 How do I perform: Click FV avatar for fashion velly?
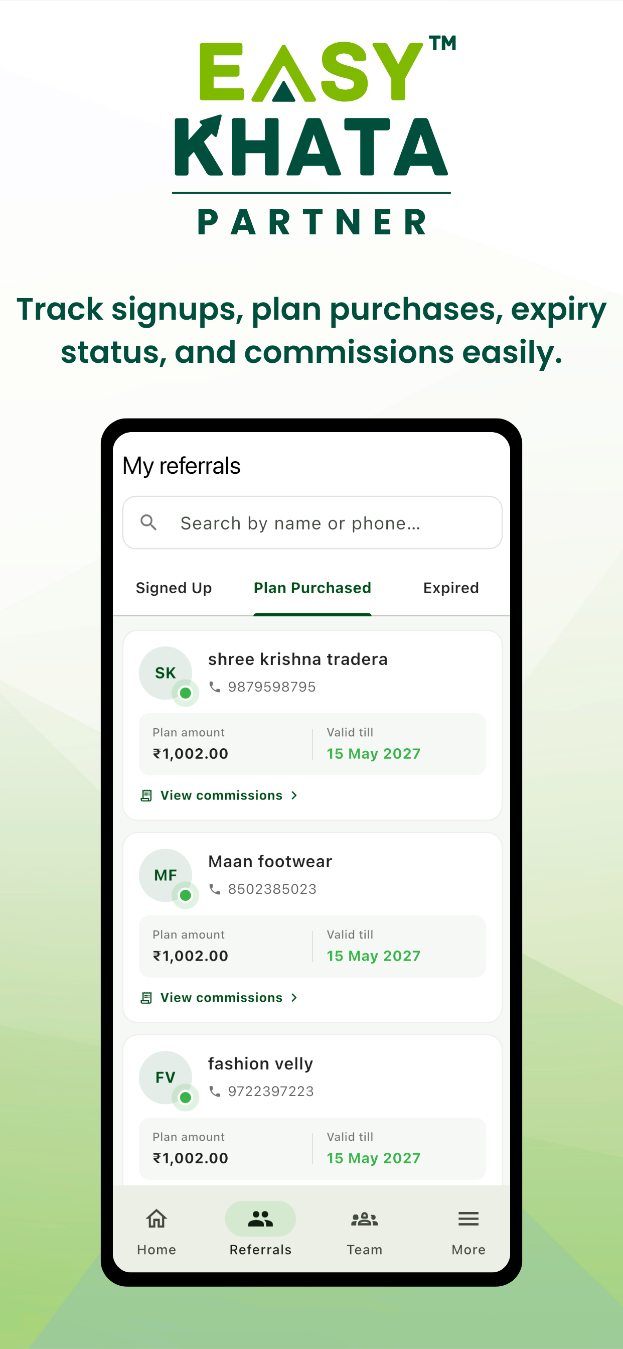(x=166, y=1077)
